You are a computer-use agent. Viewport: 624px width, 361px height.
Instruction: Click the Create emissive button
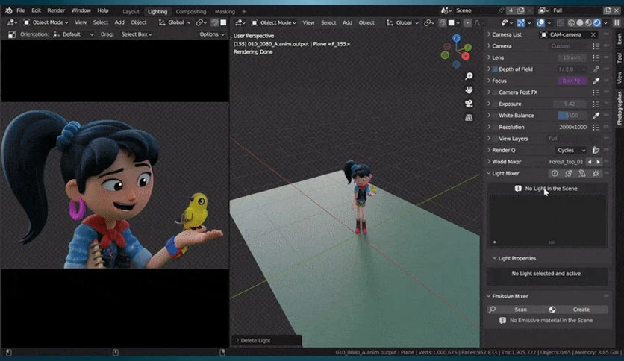coord(576,310)
